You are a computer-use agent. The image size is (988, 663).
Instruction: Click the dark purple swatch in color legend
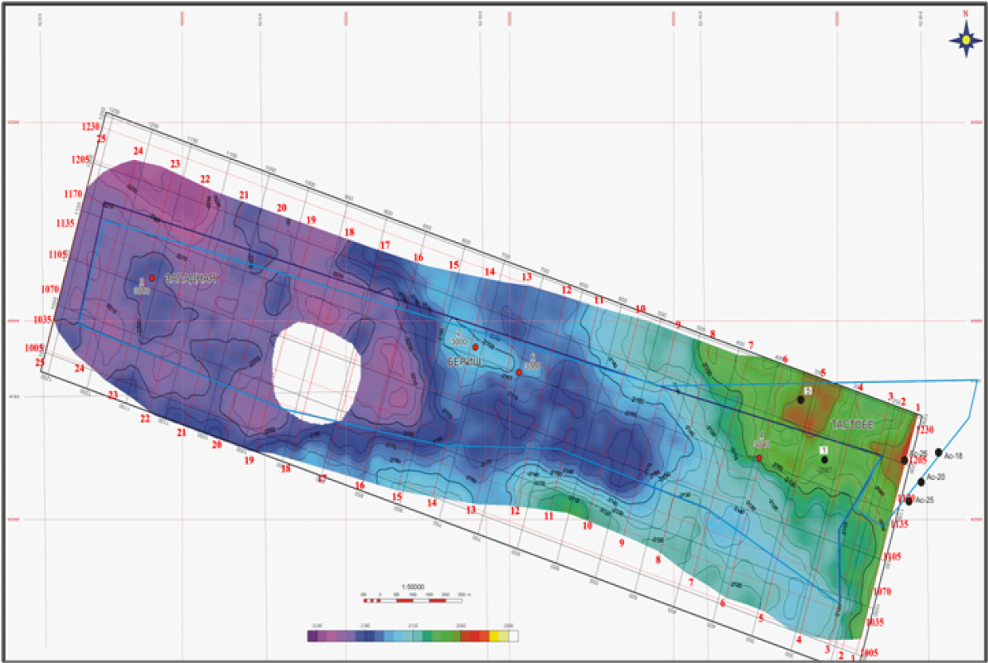coord(313,636)
